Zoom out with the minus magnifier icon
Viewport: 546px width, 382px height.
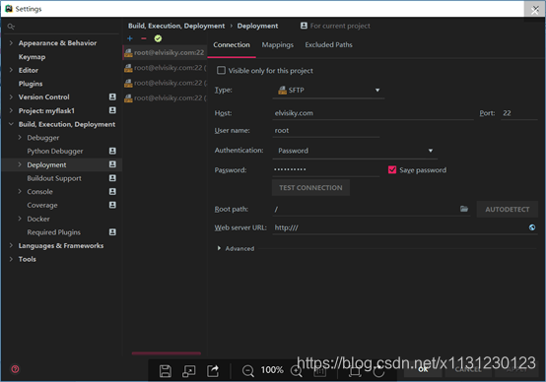248,371
